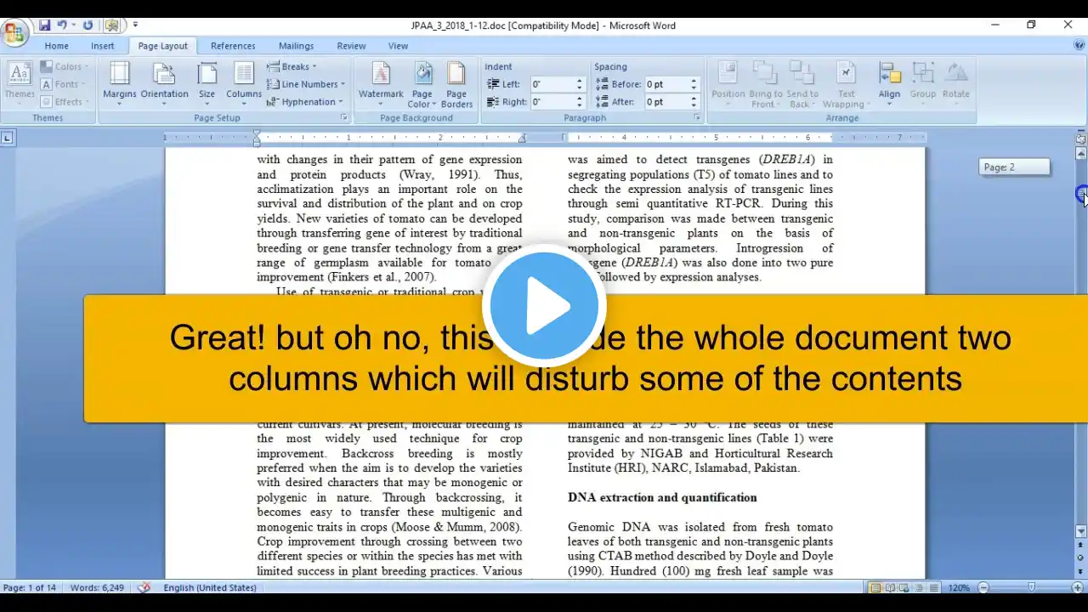Redo the last action
Screen dimensions: 1088x612
88,25
